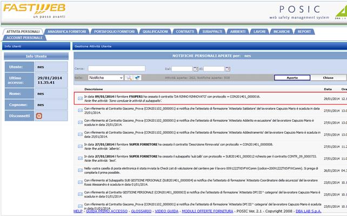Click the Cerca search text field
This screenshot has width=347, height=216.
117,68
